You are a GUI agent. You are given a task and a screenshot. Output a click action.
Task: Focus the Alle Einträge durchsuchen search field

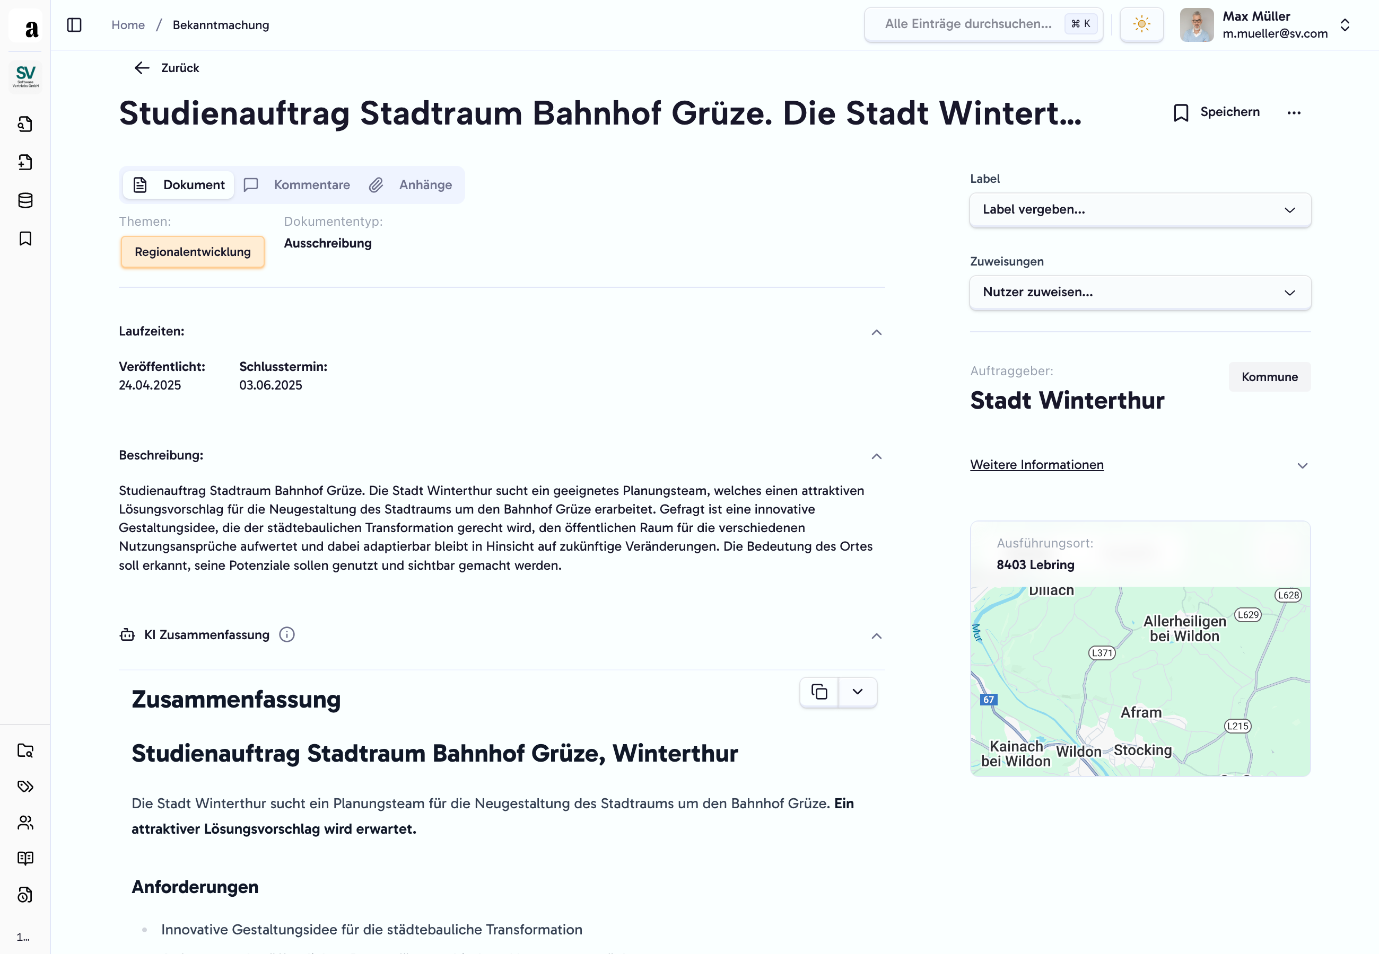tap(968, 24)
